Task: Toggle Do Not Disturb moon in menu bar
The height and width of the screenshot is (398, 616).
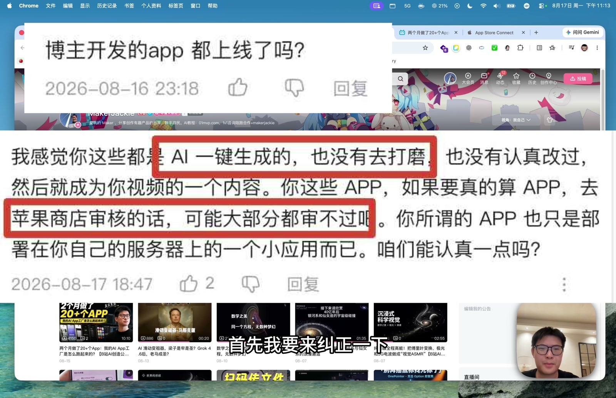Action: [x=470, y=6]
